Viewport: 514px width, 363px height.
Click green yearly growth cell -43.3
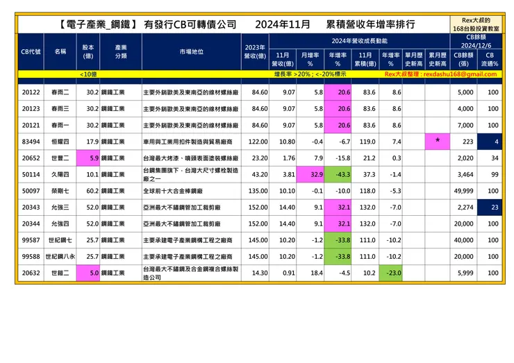point(338,174)
